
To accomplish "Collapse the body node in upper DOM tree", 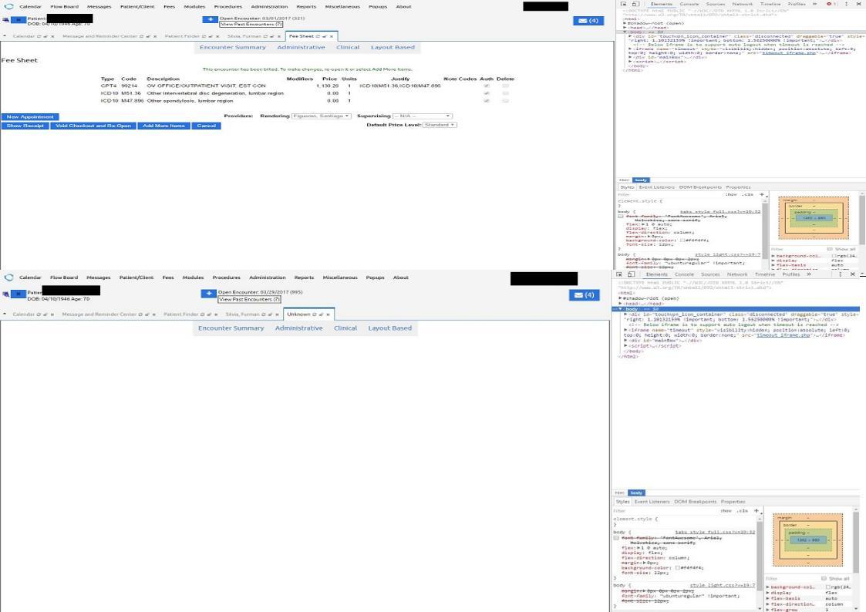I will pyautogui.click(x=625, y=32).
